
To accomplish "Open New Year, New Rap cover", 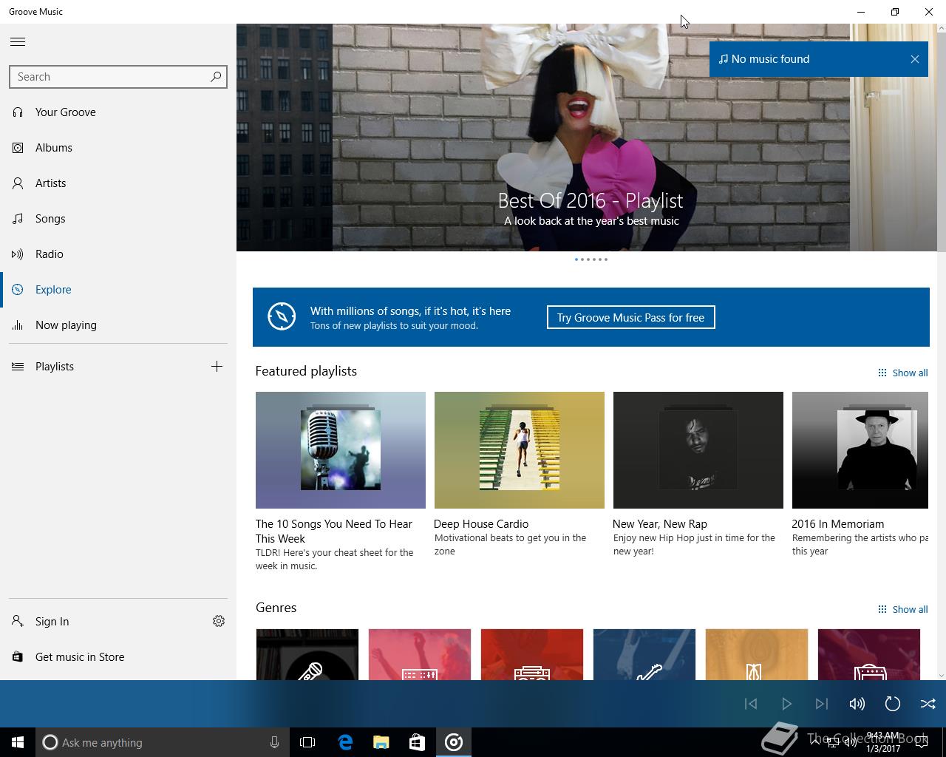I will 698,450.
